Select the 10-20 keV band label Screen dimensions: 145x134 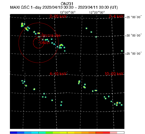click(x=114, y=74)
